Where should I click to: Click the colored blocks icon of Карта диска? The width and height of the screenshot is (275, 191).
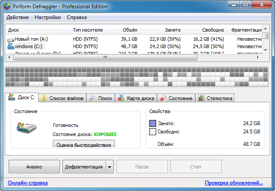point(121,98)
